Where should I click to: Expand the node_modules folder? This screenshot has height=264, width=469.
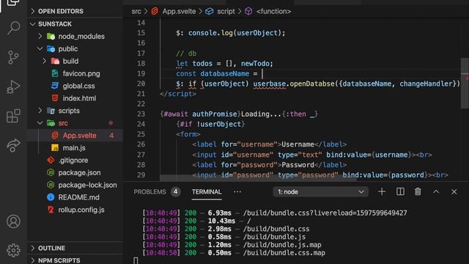pyautogui.click(x=40, y=36)
